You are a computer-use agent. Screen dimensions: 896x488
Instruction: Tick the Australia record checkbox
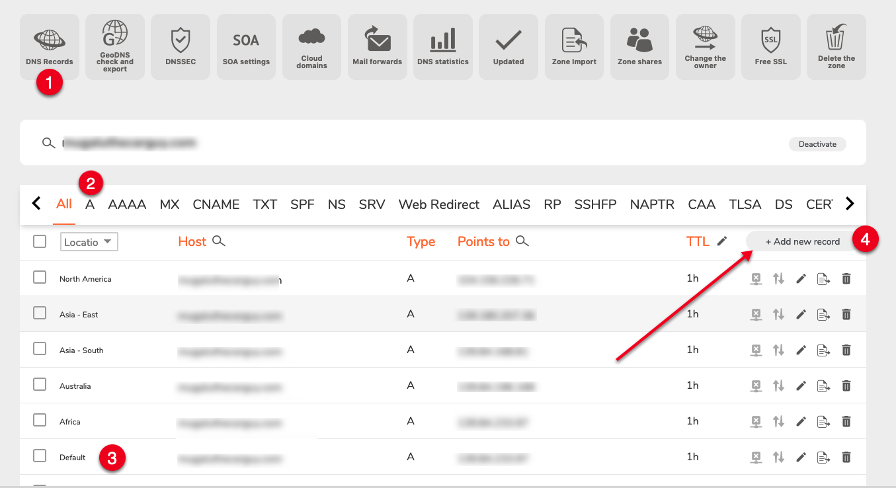click(x=40, y=385)
